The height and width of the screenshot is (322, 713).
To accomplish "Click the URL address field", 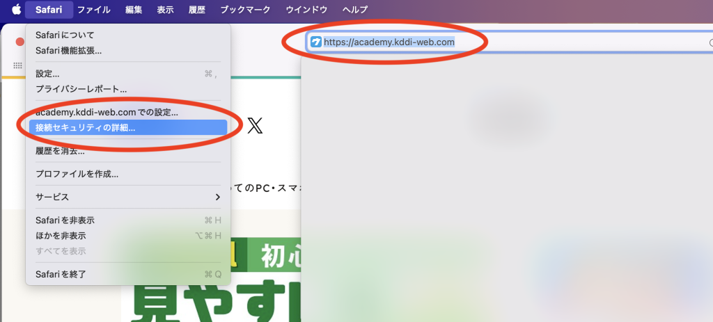I will pyautogui.click(x=487, y=42).
